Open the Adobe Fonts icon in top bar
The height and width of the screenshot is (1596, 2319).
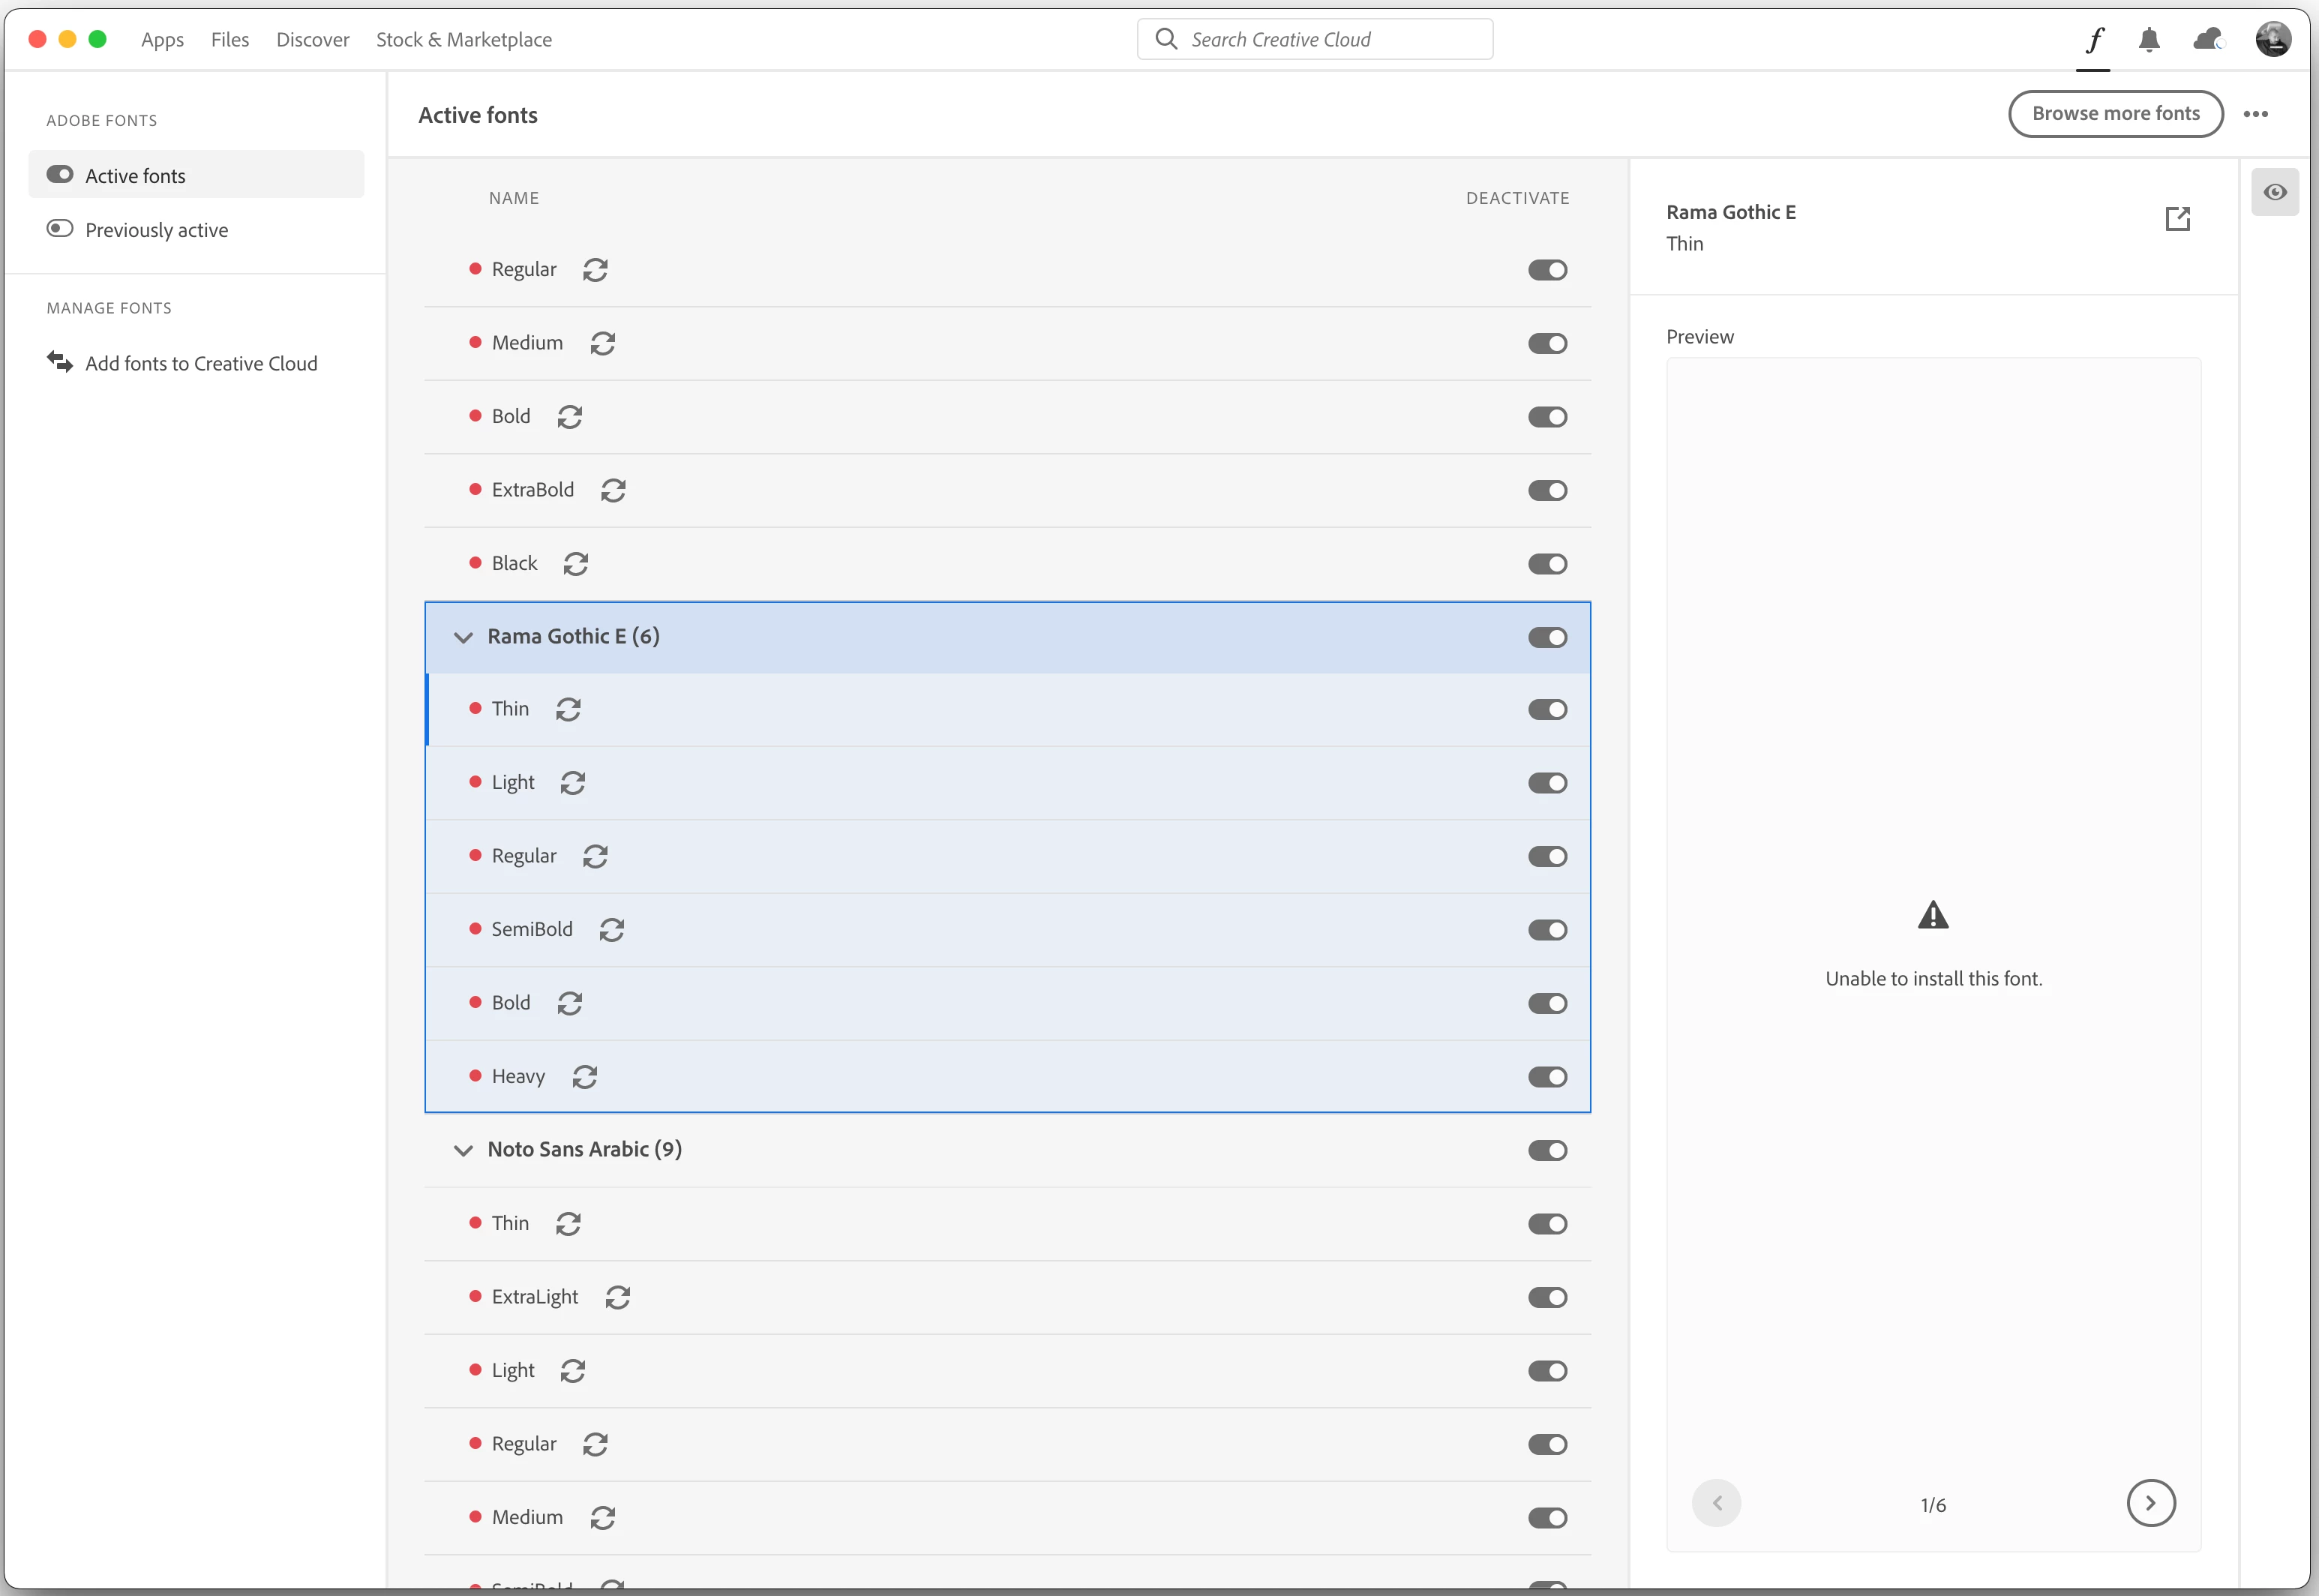2094,40
